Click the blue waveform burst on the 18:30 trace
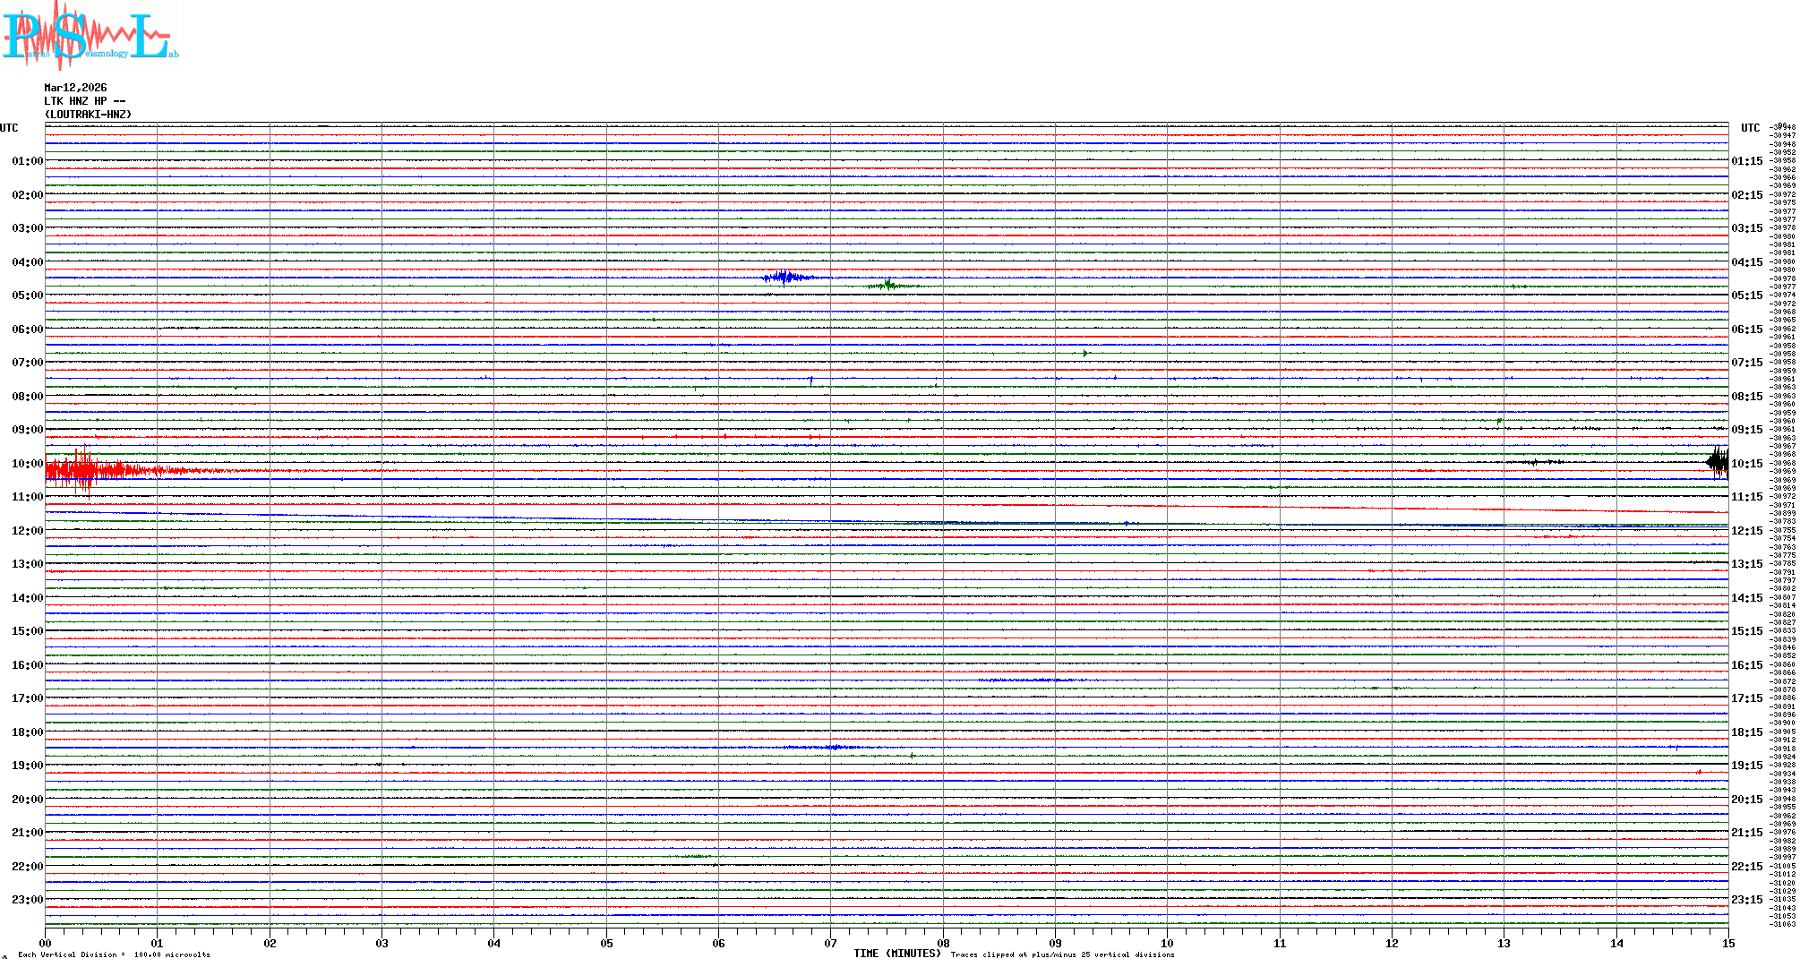The width and height of the screenshot is (1800, 967). [833, 747]
